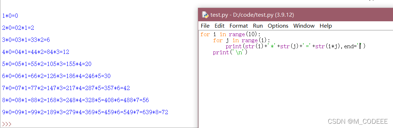Click shell output line '1*0=0'

click(10, 16)
